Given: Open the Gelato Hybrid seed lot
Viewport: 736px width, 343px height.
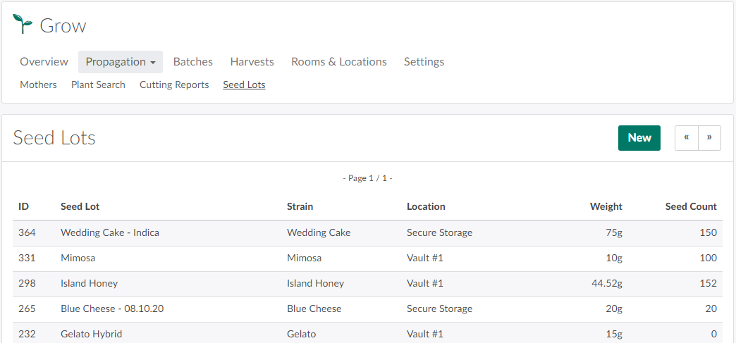Looking at the screenshot, I should coord(92,334).
